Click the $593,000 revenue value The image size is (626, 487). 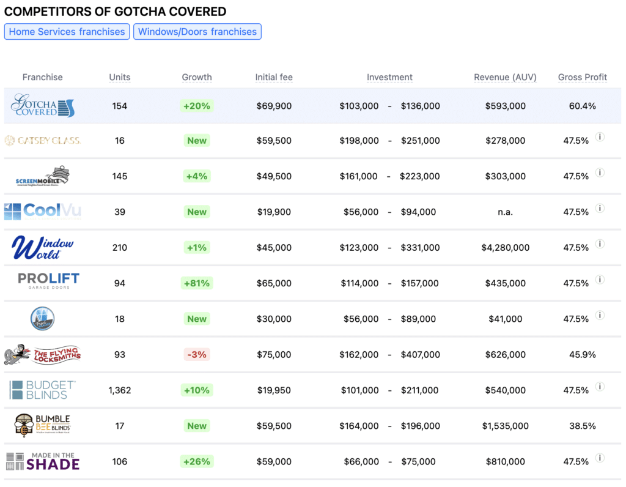click(505, 106)
